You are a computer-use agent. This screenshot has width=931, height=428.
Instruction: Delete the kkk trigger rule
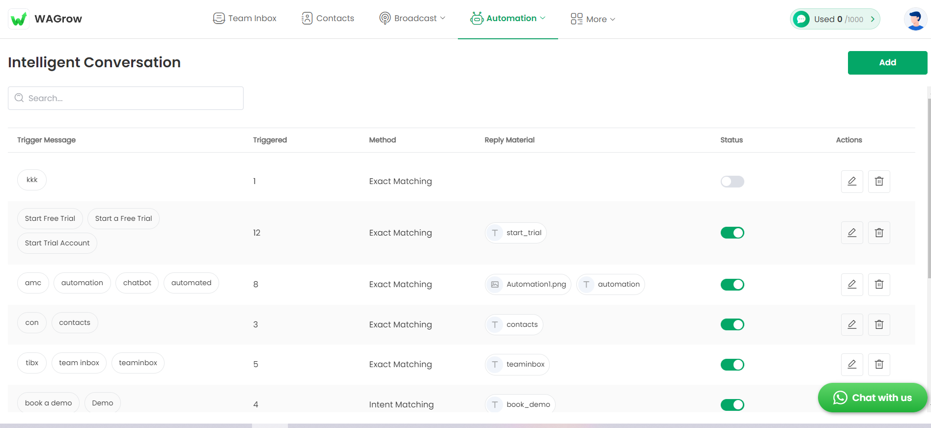tap(879, 182)
